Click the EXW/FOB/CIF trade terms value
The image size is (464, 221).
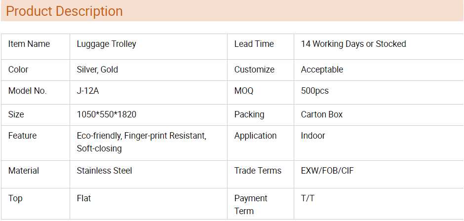327,171
